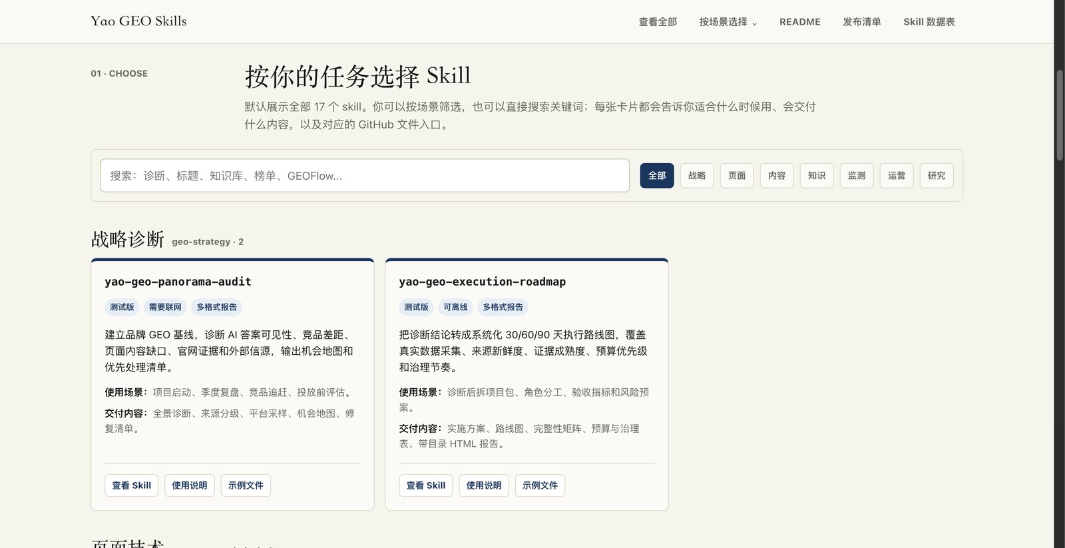Image resolution: width=1065 pixels, height=548 pixels.
Task: Click the 01 · CHOOSE section label
Action: click(x=119, y=73)
